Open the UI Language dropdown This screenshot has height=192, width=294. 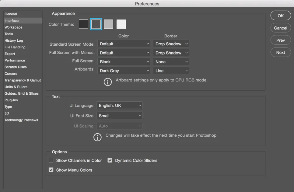pos(120,106)
